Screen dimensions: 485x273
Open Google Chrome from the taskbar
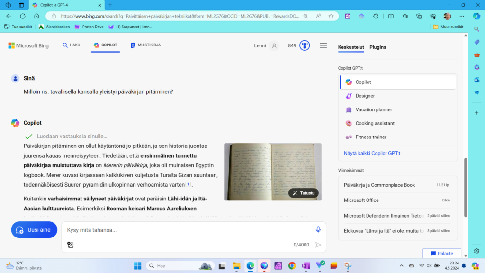point(292,265)
